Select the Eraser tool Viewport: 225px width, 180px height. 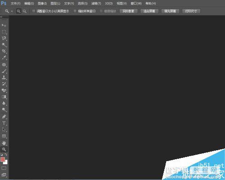pos(4,90)
